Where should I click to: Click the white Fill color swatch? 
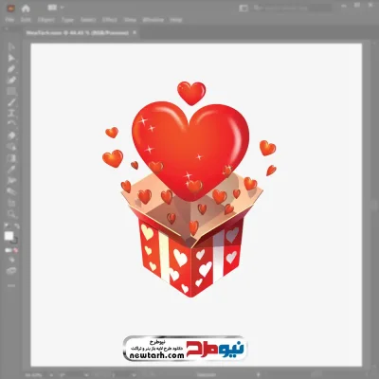coord(9,236)
